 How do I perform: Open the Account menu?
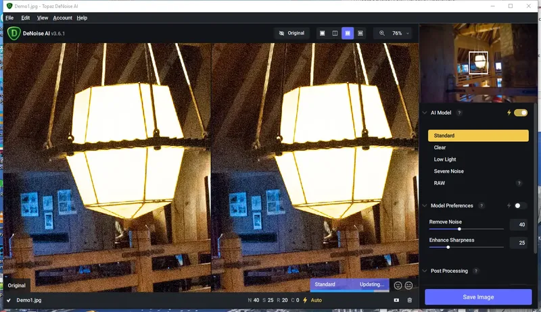click(62, 18)
